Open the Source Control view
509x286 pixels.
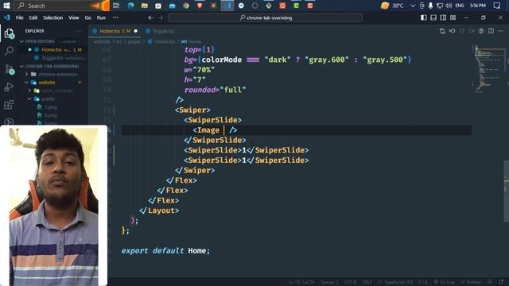9,69
